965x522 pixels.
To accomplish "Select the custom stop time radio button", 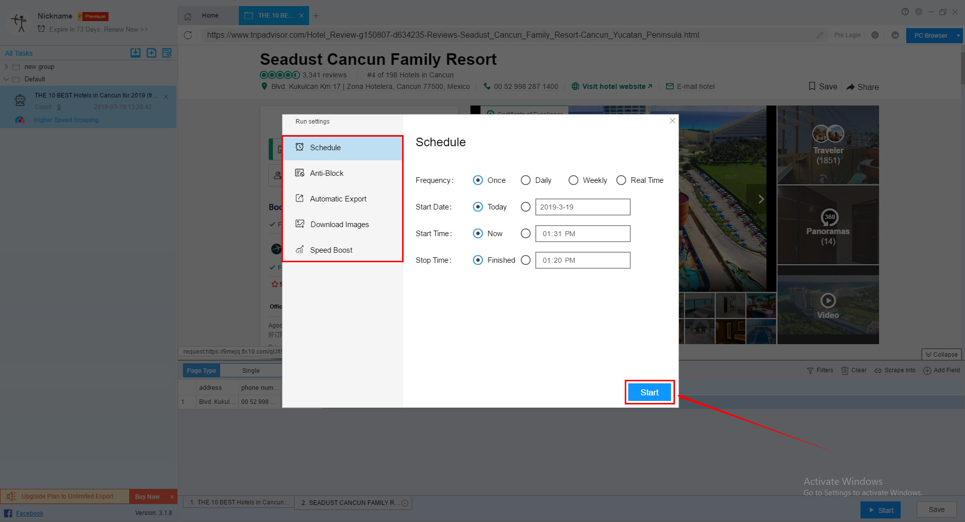I will [x=526, y=260].
